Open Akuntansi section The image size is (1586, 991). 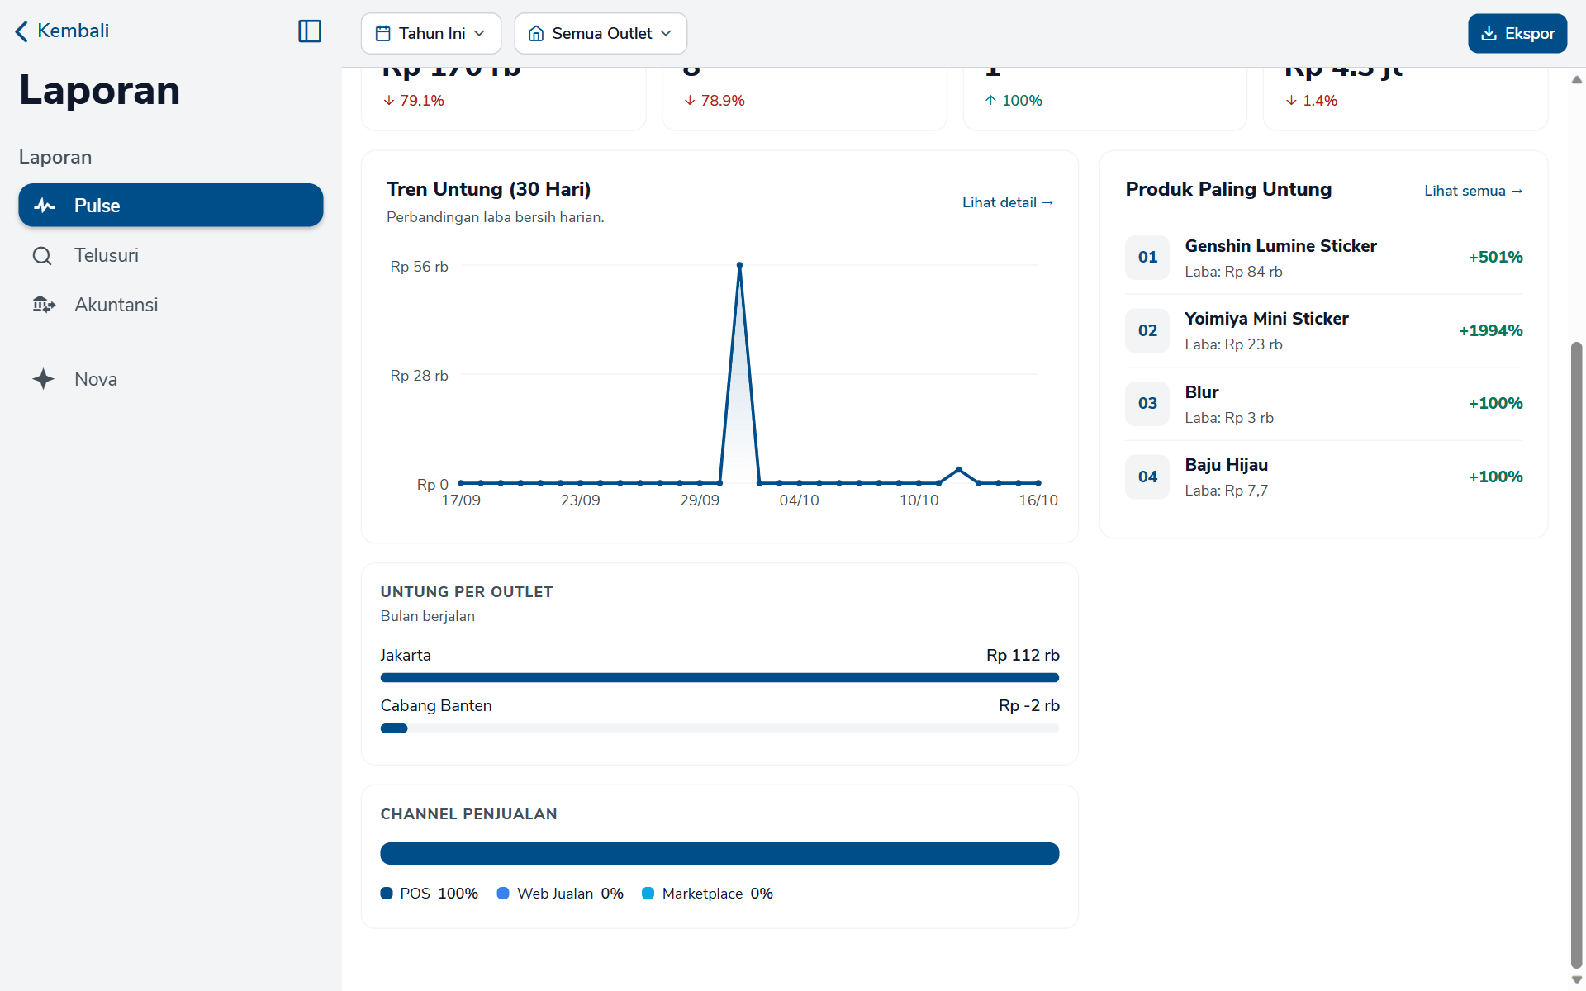(x=171, y=305)
